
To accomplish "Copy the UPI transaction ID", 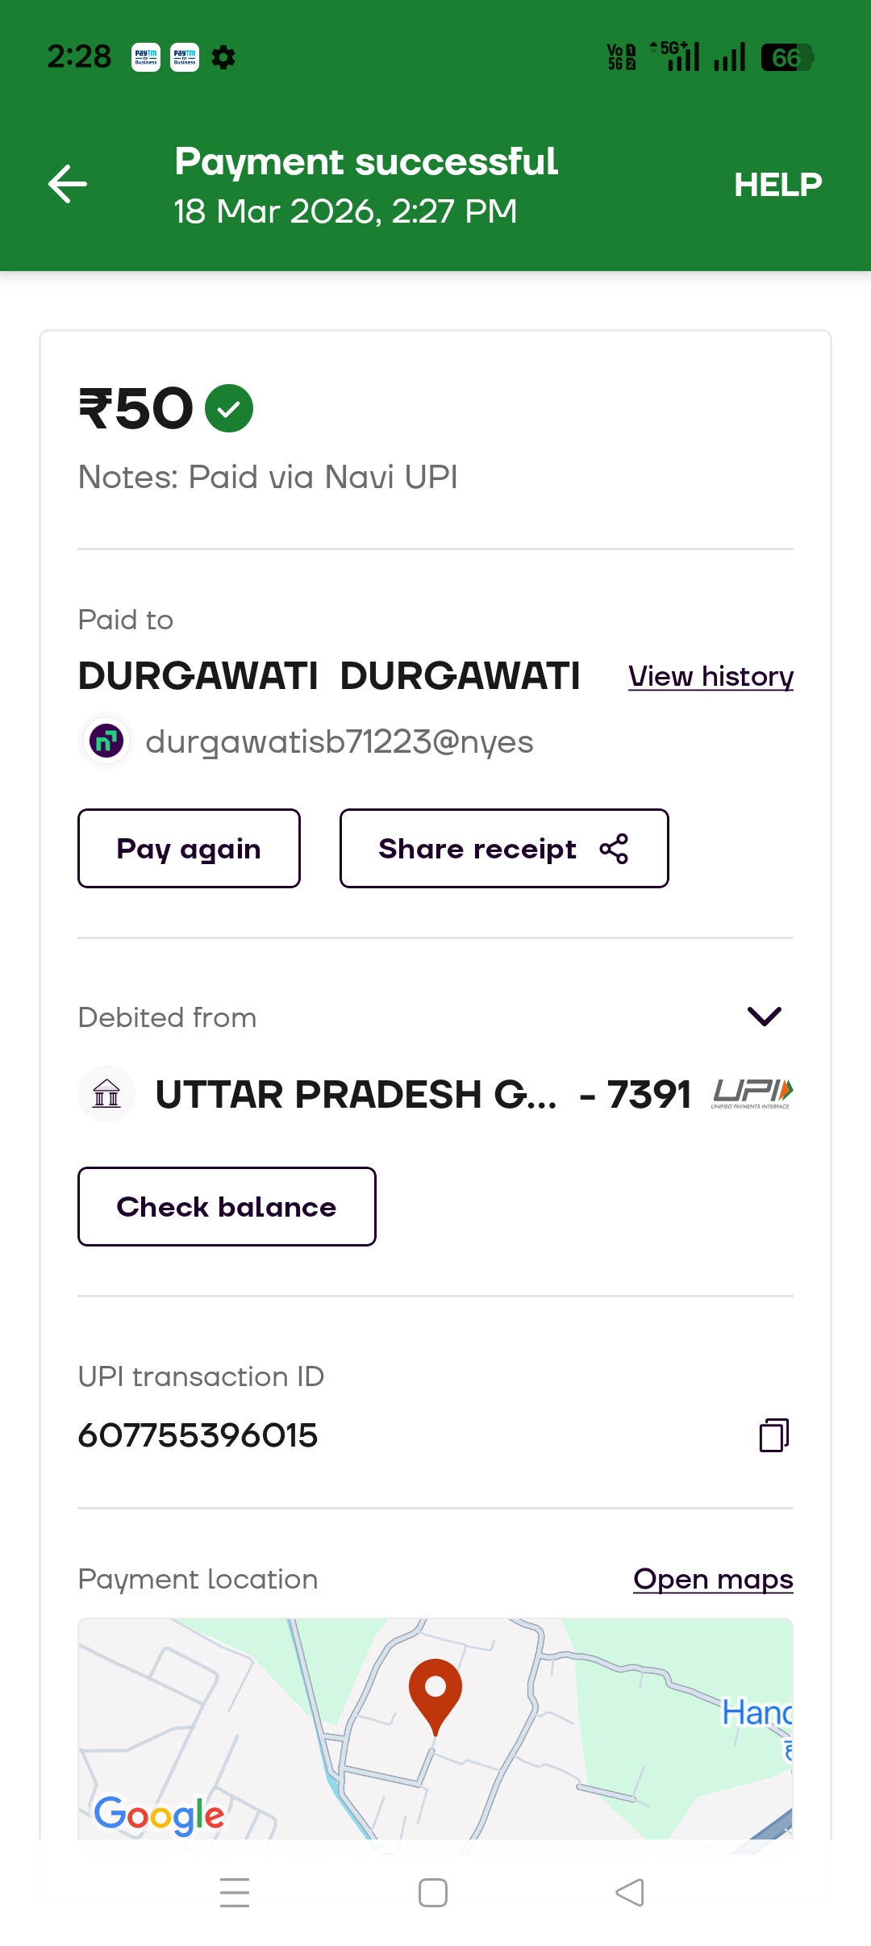I will 773,1435.
